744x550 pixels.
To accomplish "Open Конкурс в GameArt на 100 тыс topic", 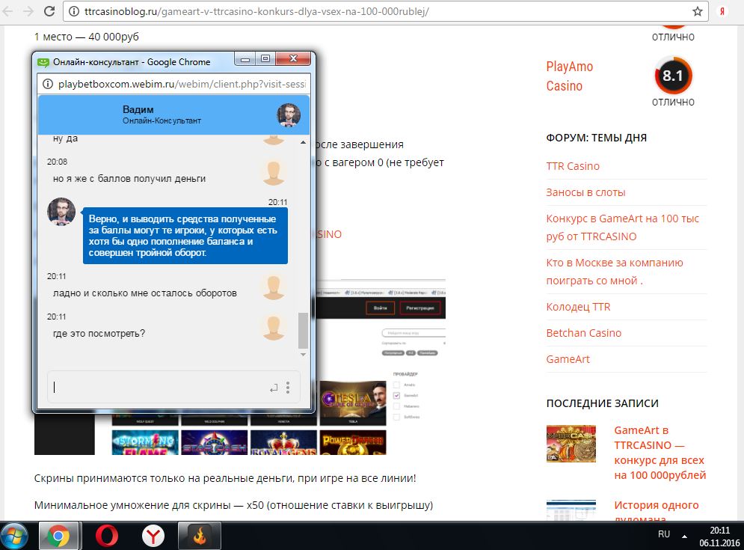I will point(623,227).
